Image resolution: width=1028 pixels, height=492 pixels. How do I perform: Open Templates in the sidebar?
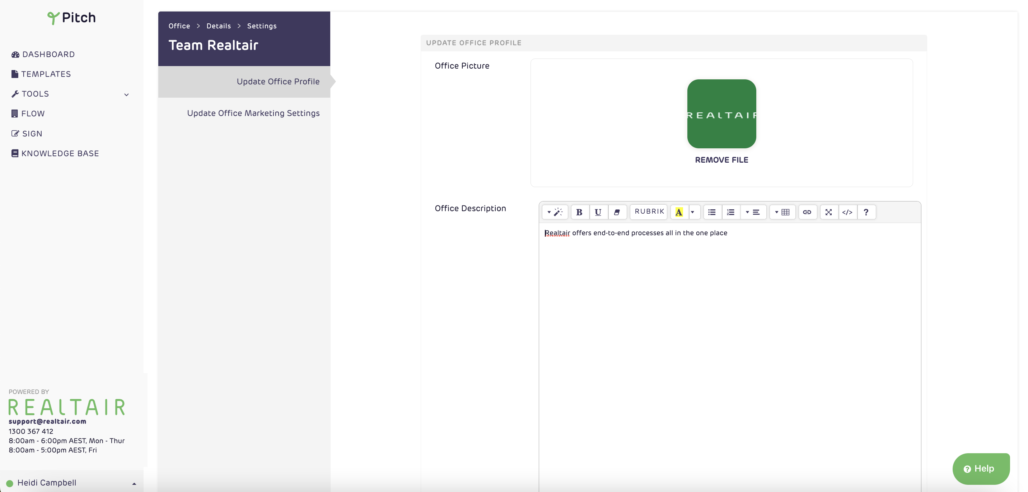point(41,74)
